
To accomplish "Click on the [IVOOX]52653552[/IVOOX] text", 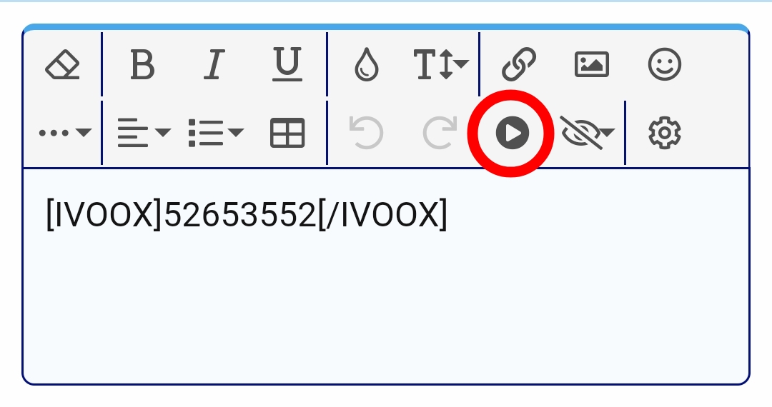I will (x=246, y=214).
